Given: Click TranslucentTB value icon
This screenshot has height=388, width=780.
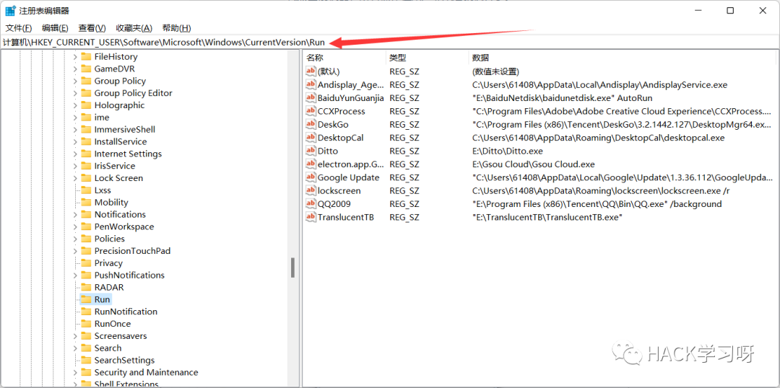Looking at the screenshot, I should point(311,217).
